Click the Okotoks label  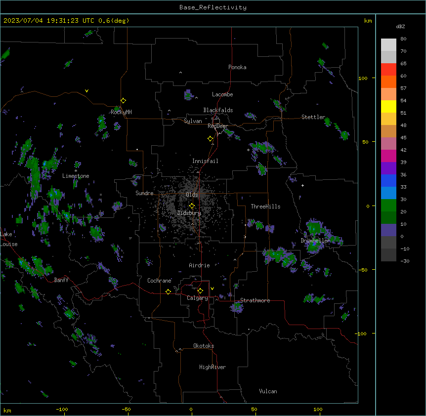[204, 346]
